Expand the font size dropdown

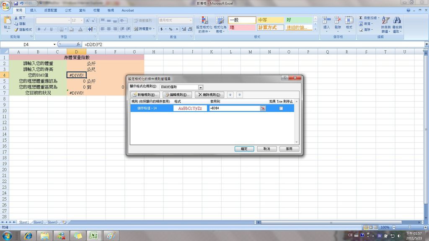point(82,21)
